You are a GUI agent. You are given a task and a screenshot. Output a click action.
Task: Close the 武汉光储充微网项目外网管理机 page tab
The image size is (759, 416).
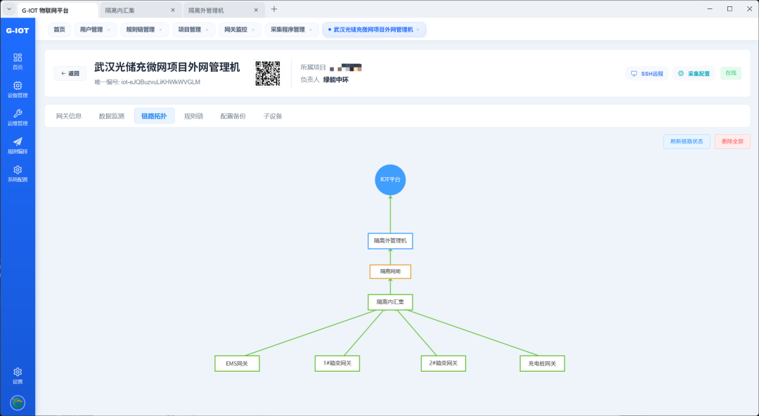coord(417,30)
